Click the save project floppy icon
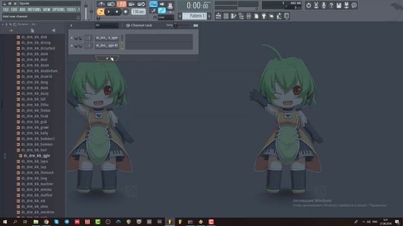This screenshot has width=403, height=226. (339, 5)
